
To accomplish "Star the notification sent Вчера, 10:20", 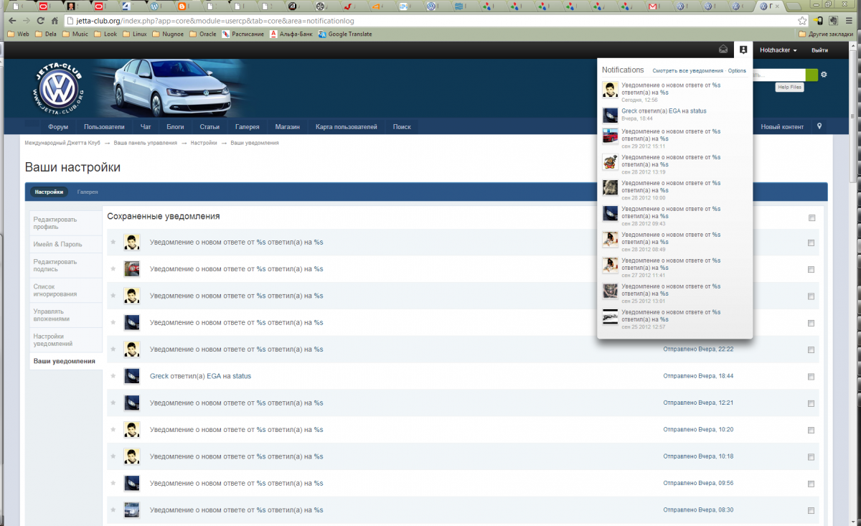I will tap(113, 429).
